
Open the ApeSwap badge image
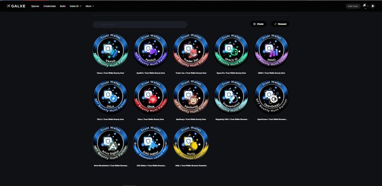(191, 96)
